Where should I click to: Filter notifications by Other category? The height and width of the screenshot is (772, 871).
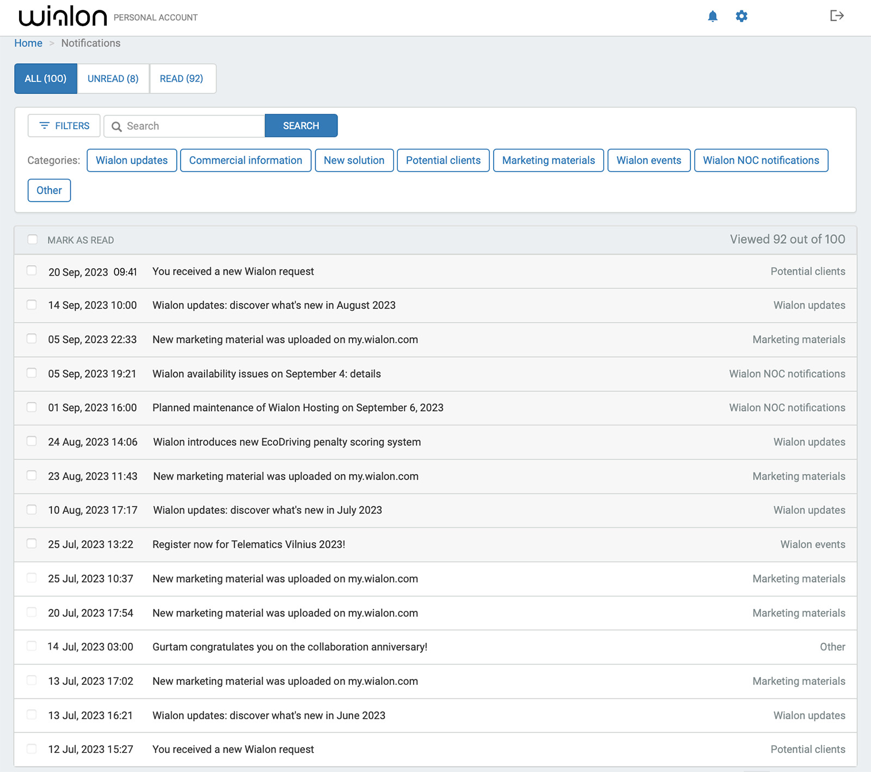[x=49, y=190]
